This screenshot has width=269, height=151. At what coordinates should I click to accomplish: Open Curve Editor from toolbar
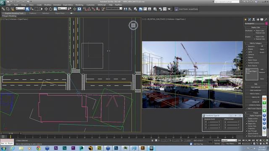(145, 9)
